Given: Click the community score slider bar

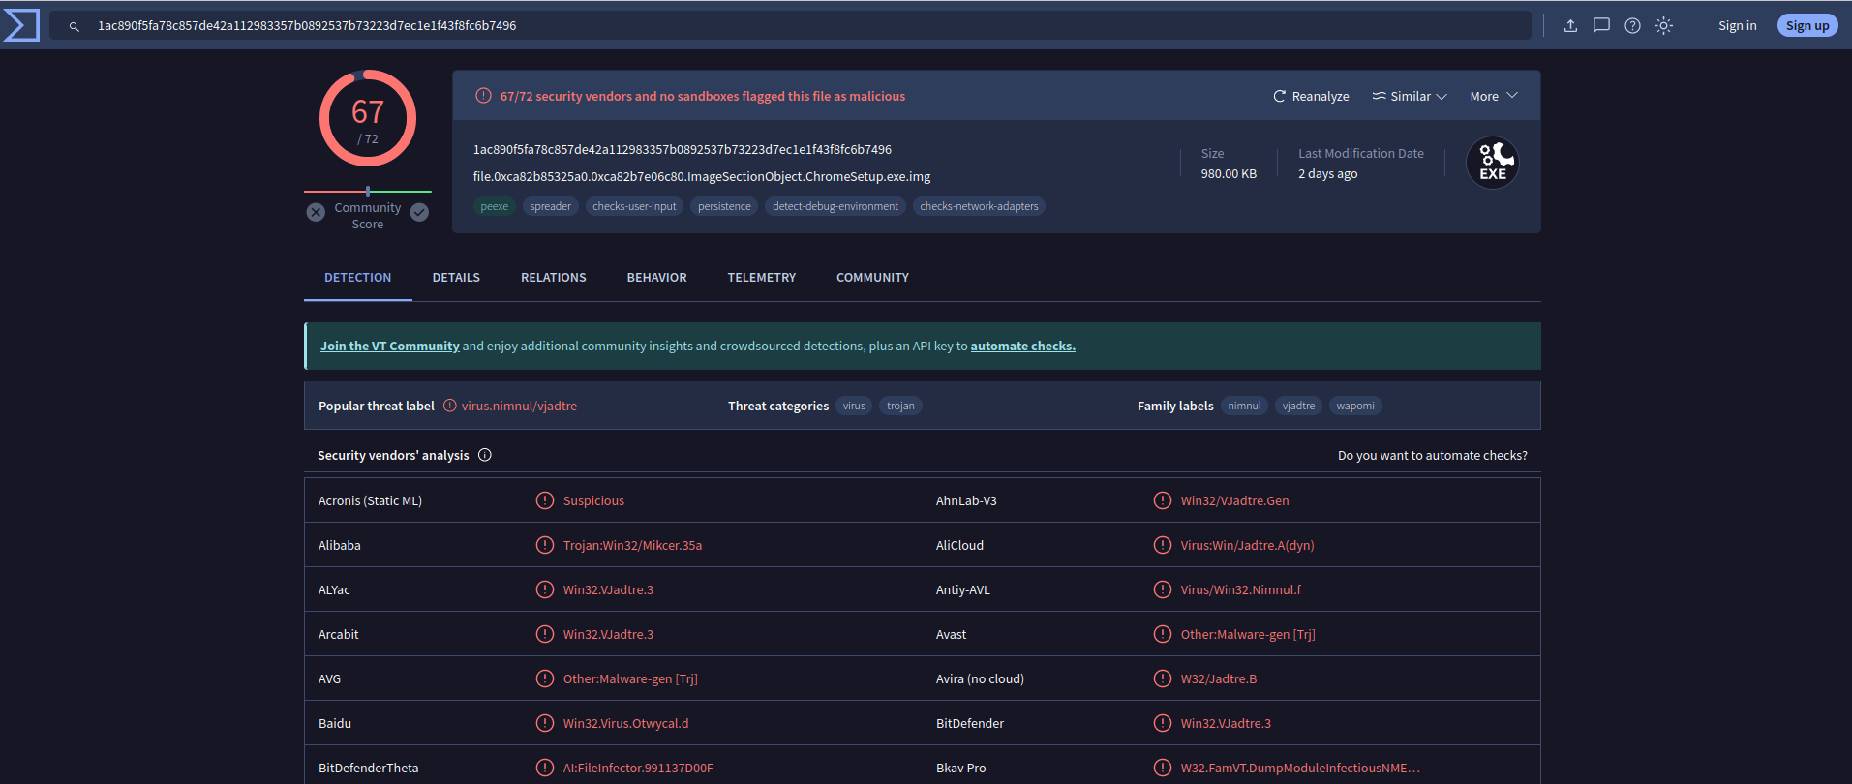Looking at the screenshot, I should [368, 192].
